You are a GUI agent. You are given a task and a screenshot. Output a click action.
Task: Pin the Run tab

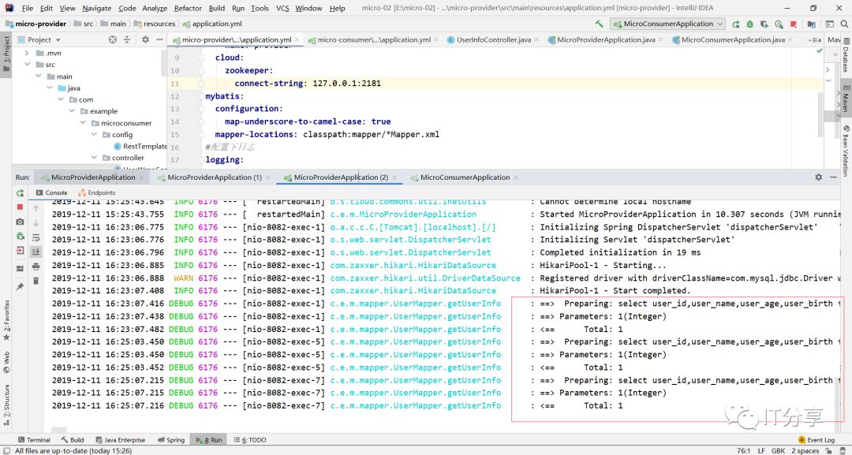[20, 286]
